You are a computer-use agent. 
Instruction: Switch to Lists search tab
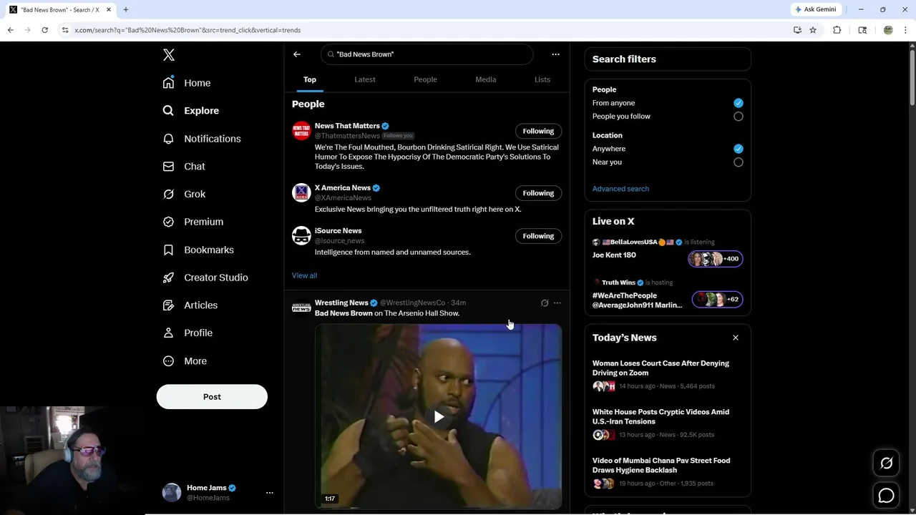(x=542, y=79)
